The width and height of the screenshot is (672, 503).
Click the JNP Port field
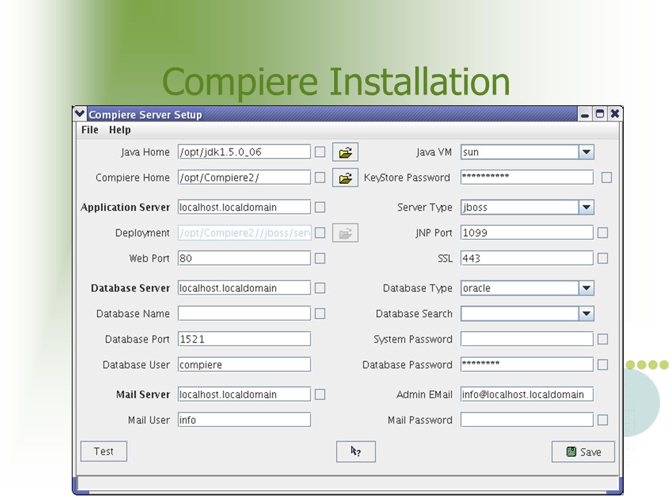(527, 233)
